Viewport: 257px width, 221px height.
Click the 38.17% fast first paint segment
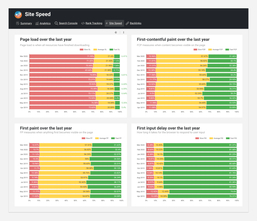104,182
